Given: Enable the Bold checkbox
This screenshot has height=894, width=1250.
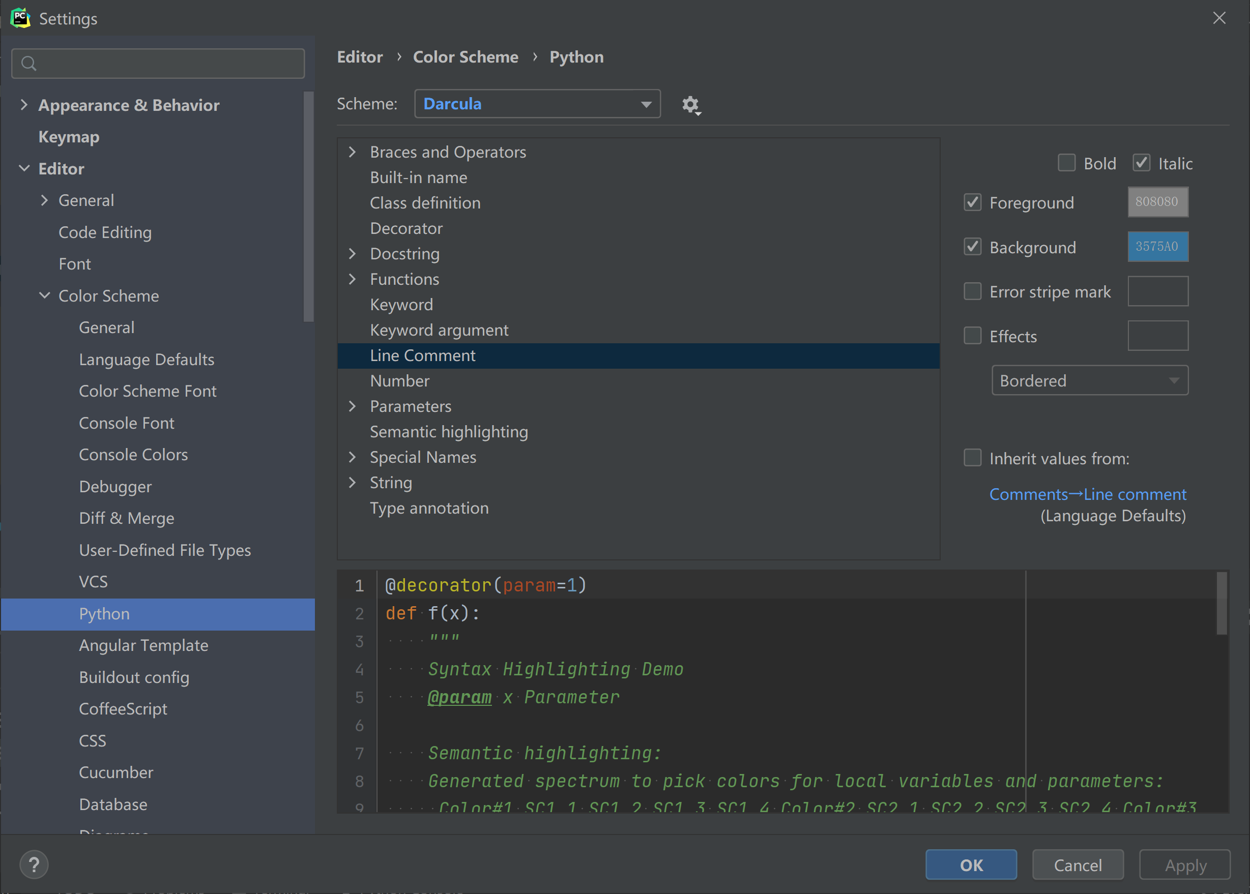Looking at the screenshot, I should 1067,163.
